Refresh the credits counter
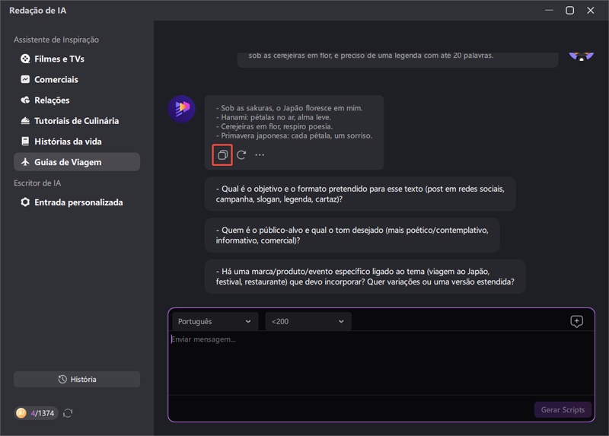Viewport: 609px width, 436px height. pos(68,413)
